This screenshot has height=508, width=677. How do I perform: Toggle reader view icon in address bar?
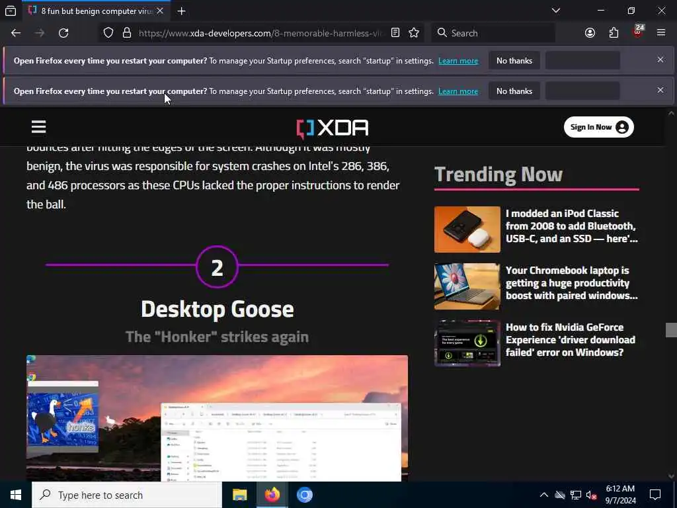pyautogui.click(x=395, y=33)
